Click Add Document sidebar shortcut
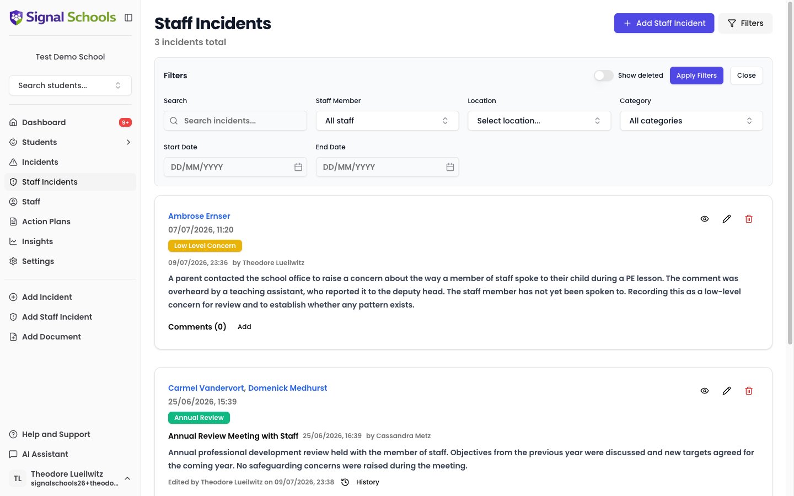 click(x=70, y=337)
